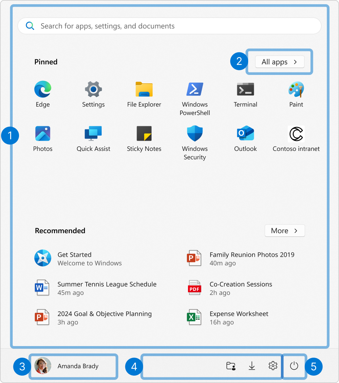Click the "Recommended" section heading
Viewport: 339px width, 383px height.
tap(60, 231)
